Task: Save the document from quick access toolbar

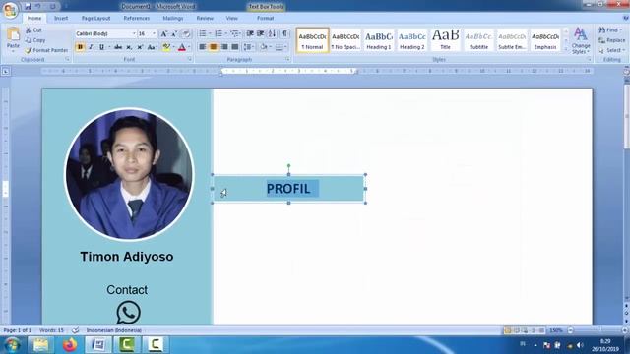Action: [28, 7]
